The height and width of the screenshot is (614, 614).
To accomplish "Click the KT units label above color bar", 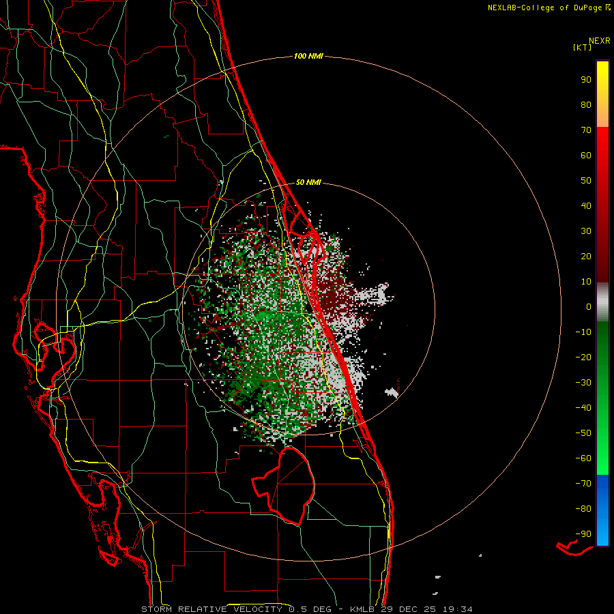I will tap(582, 47).
